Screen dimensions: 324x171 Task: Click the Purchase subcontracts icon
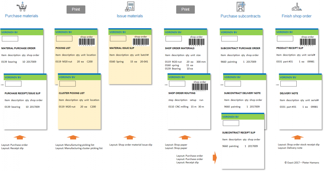click(241, 6)
